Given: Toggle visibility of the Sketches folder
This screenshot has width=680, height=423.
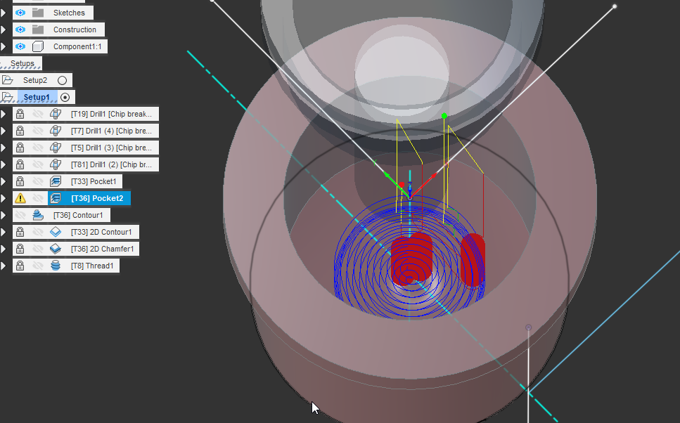Looking at the screenshot, I should [x=19, y=12].
